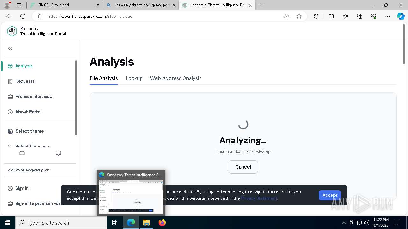Click the address bar URL

90,16
